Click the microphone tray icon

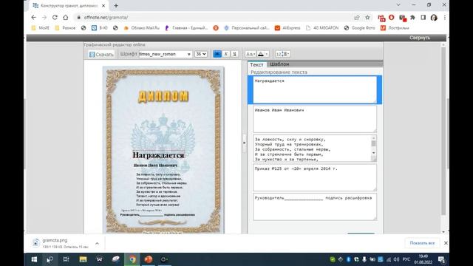[x=364, y=259]
